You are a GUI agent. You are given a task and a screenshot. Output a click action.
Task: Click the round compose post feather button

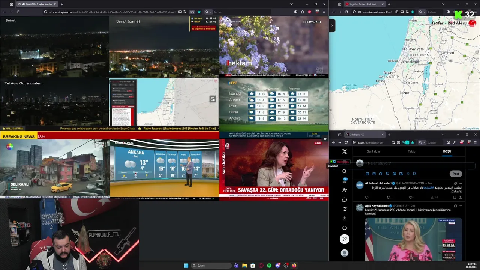tap(345, 239)
